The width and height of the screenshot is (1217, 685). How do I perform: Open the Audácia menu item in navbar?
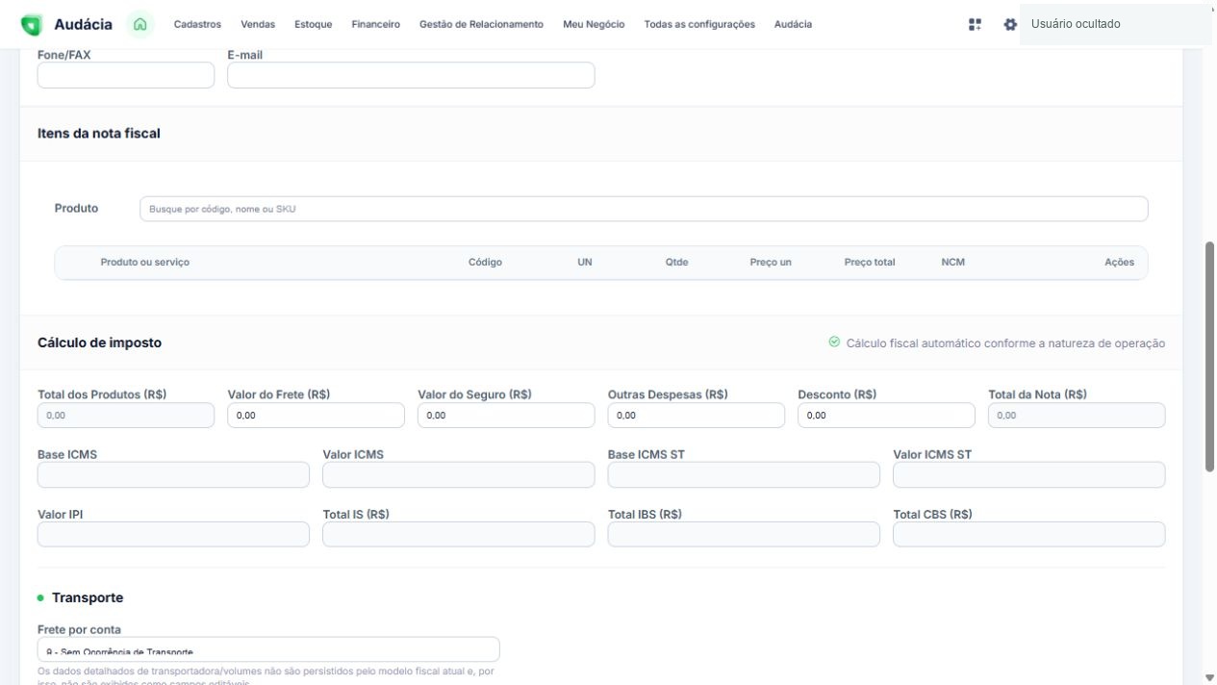click(793, 24)
